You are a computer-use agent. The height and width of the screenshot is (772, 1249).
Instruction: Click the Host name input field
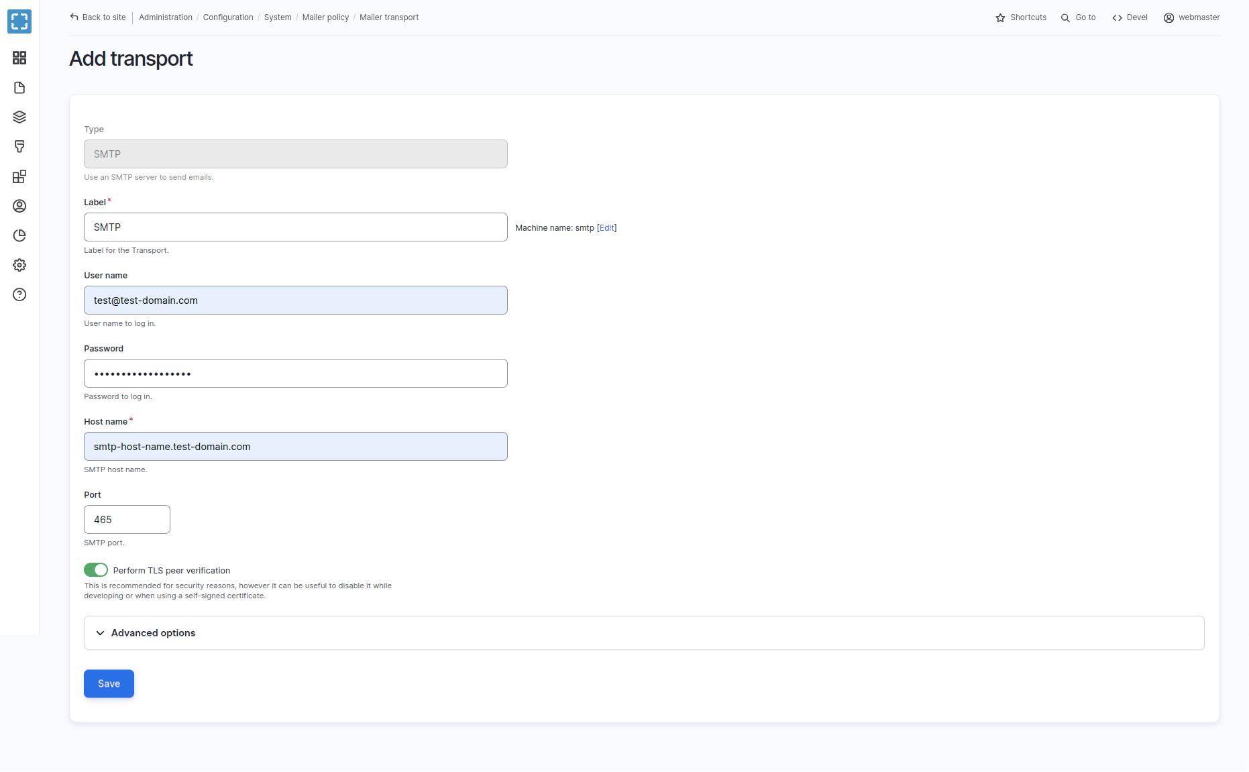(x=295, y=447)
